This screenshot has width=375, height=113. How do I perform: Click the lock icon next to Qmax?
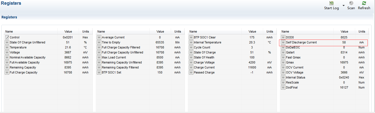pos(283,62)
